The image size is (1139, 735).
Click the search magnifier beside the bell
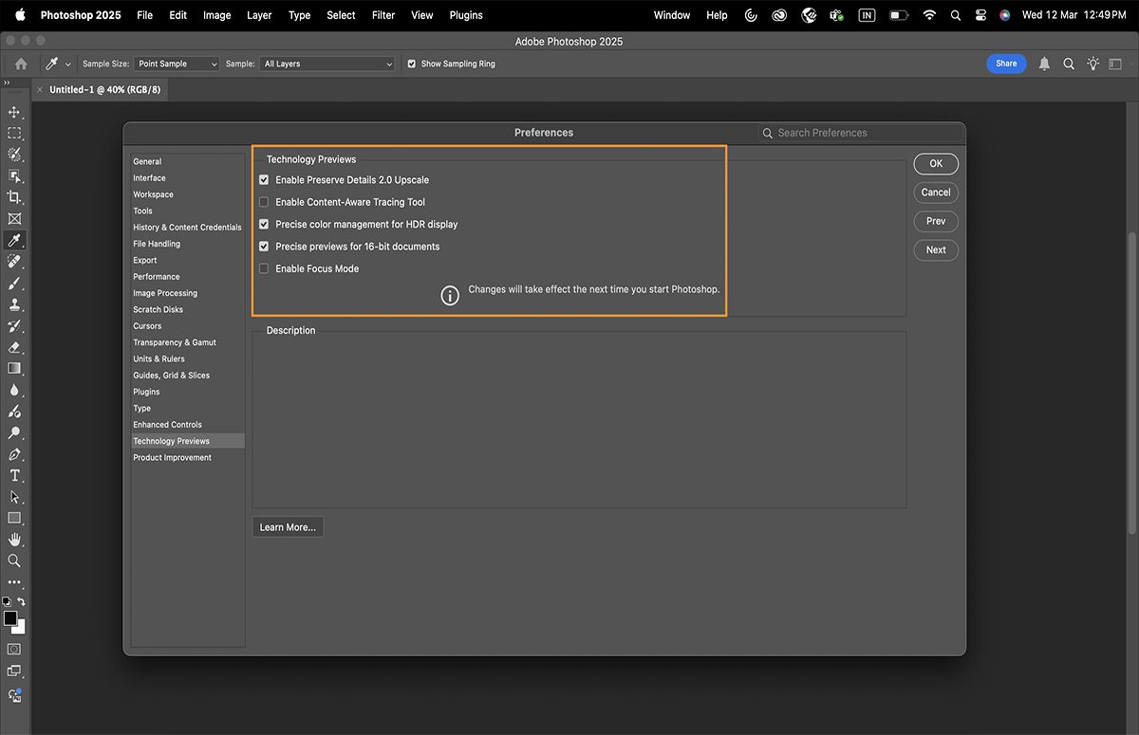pos(1069,64)
